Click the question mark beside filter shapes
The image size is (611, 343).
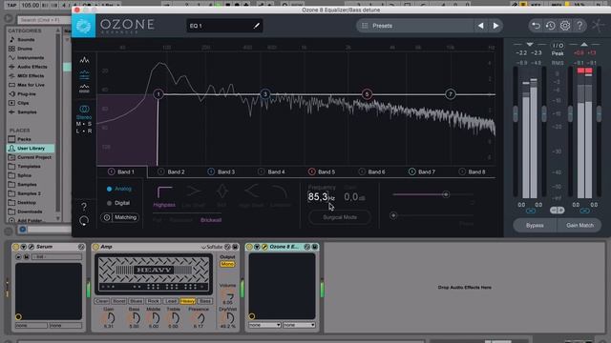pos(84,206)
